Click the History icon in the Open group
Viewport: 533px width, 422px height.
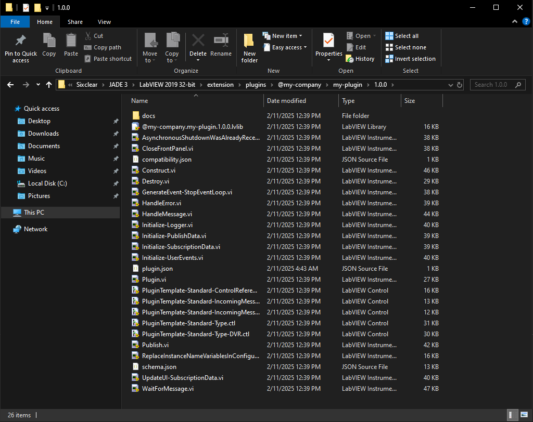coord(361,58)
